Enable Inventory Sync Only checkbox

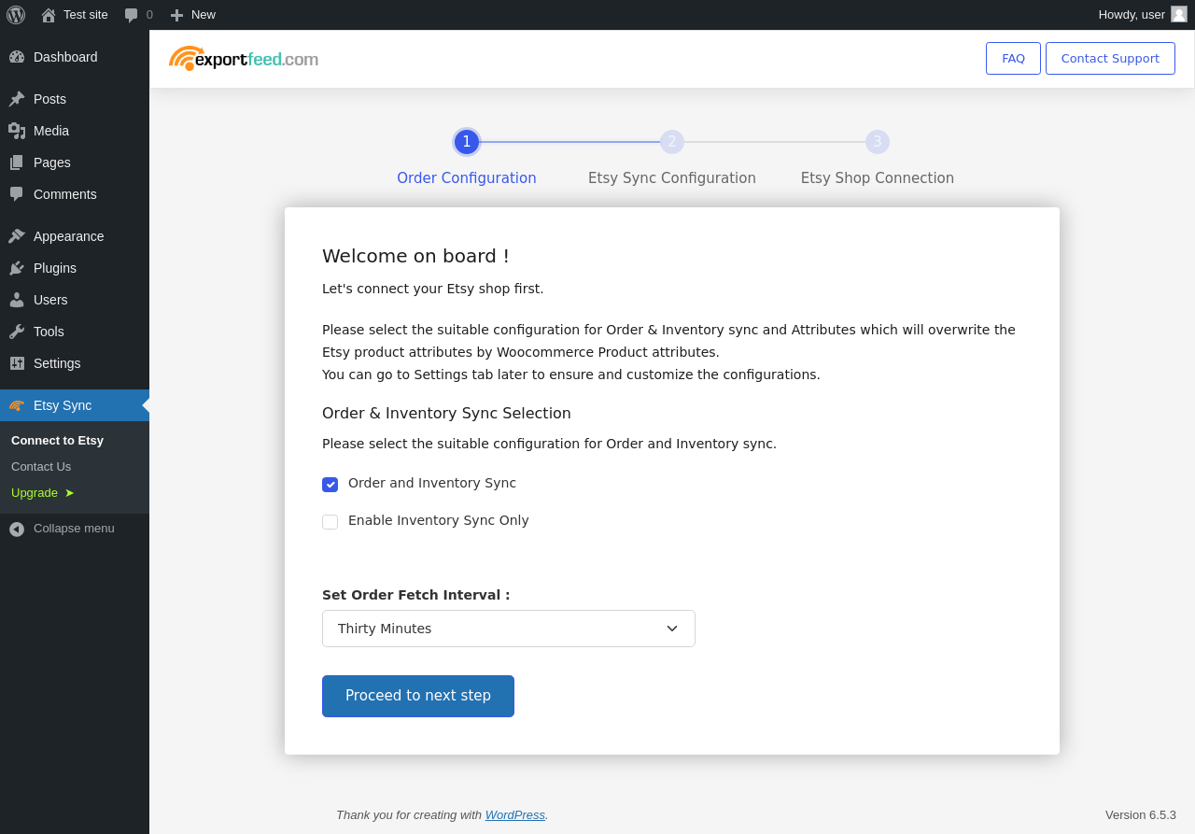click(x=330, y=521)
